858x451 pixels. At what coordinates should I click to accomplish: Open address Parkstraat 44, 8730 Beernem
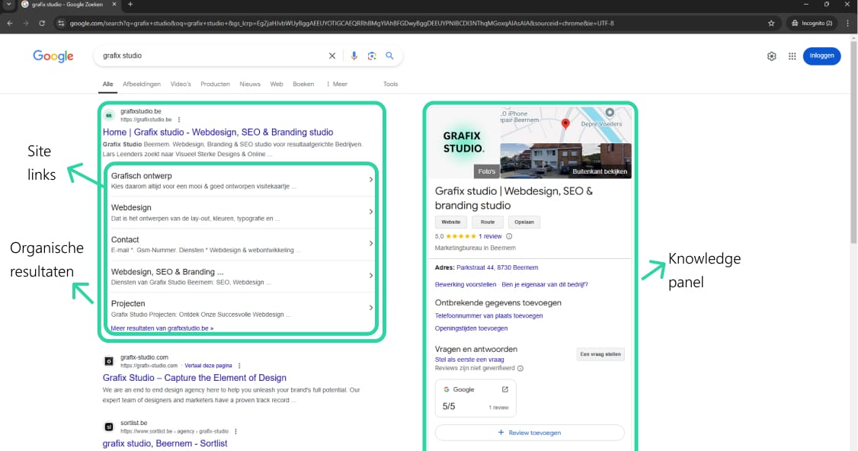[498, 267]
